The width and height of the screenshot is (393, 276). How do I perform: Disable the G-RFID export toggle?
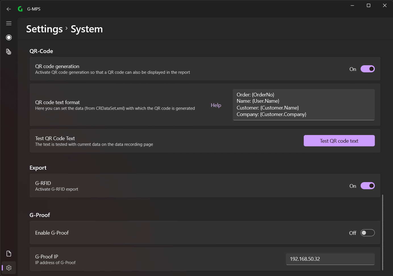click(368, 186)
